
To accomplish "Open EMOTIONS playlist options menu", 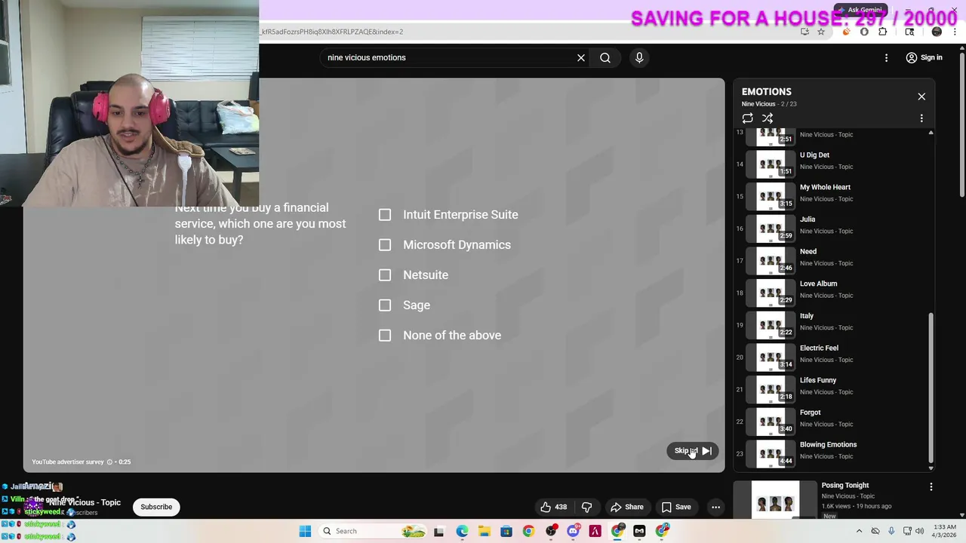I will (x=921, y=118).
